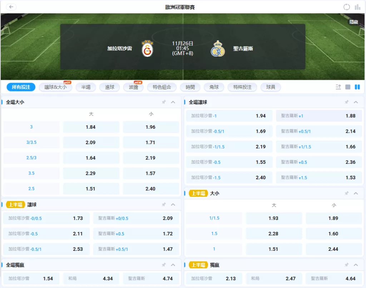Image resolution: width=366 pixels, height=288 pixels.
Task: Switch to single-column layout view
Action: (x=348, y=87)
